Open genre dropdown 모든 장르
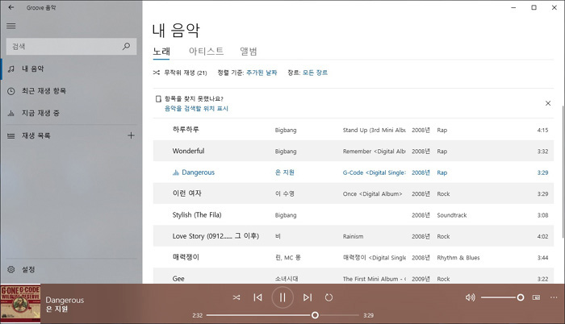The image size is (565, 324). pyautogui.click(x=315, y=73)
